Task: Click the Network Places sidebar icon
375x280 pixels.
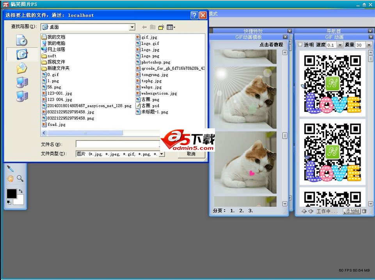Action: click(22, 96)
